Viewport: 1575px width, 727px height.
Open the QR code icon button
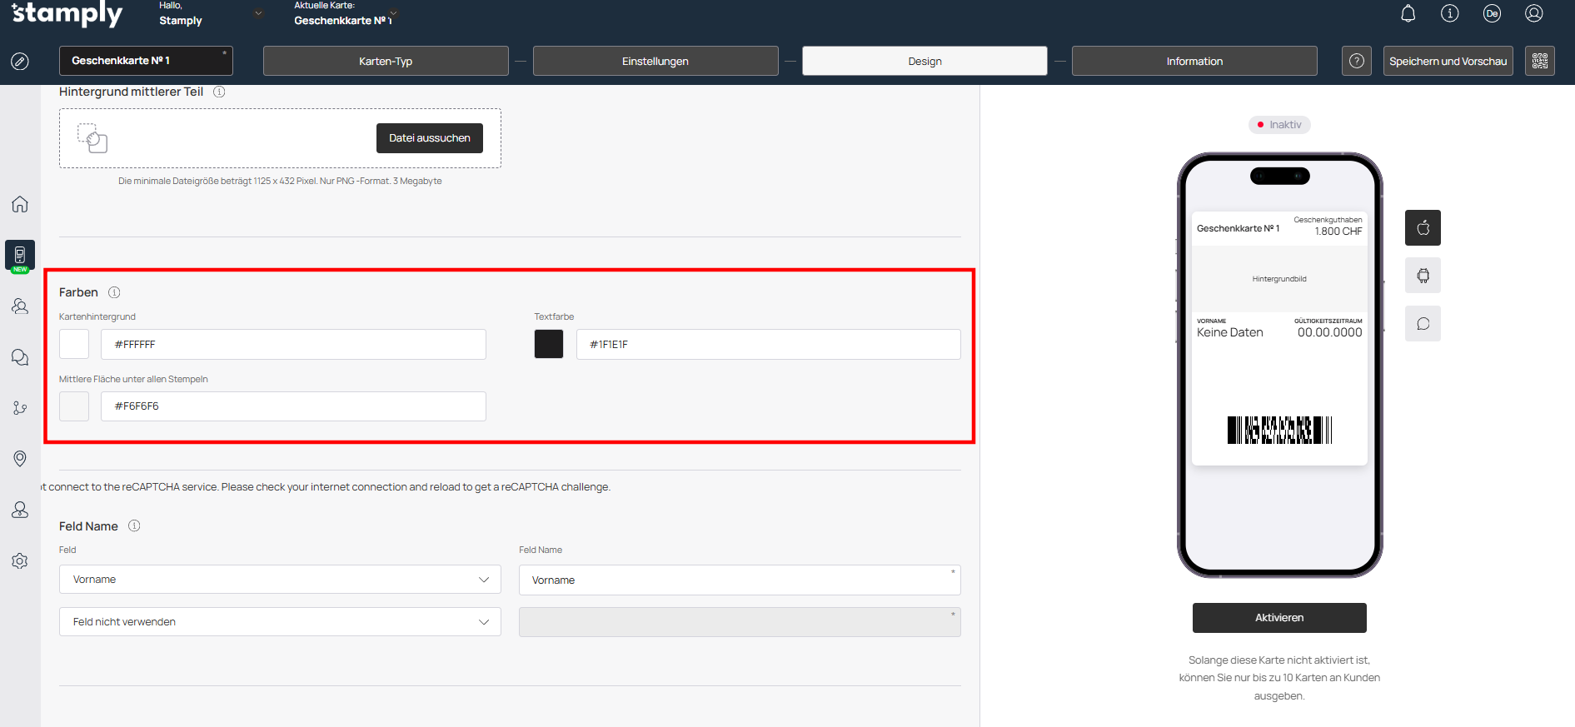[x=1539, y=61]
